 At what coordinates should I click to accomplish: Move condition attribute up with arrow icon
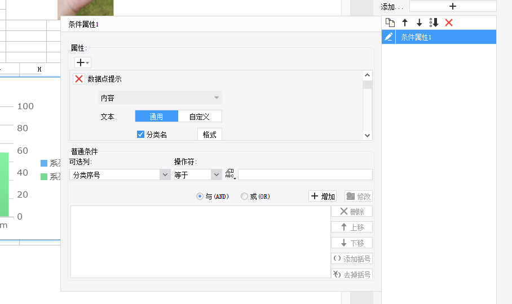pyautogui.click(x=405, y=23)
